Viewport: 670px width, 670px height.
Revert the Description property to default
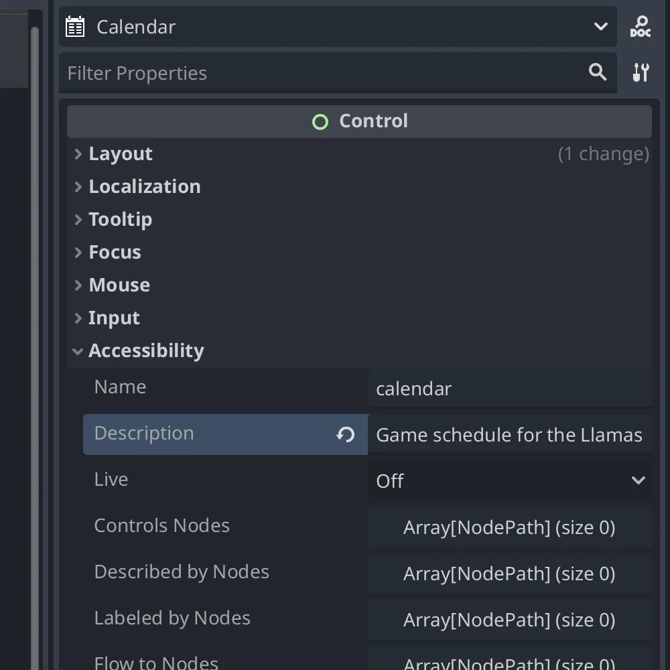(345, 435)
